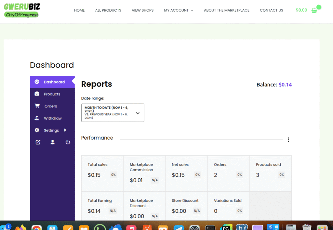This screenshot has width=333, height=230.
Task: Click the external link Visit Store icon
Action: tap(38, 142)
